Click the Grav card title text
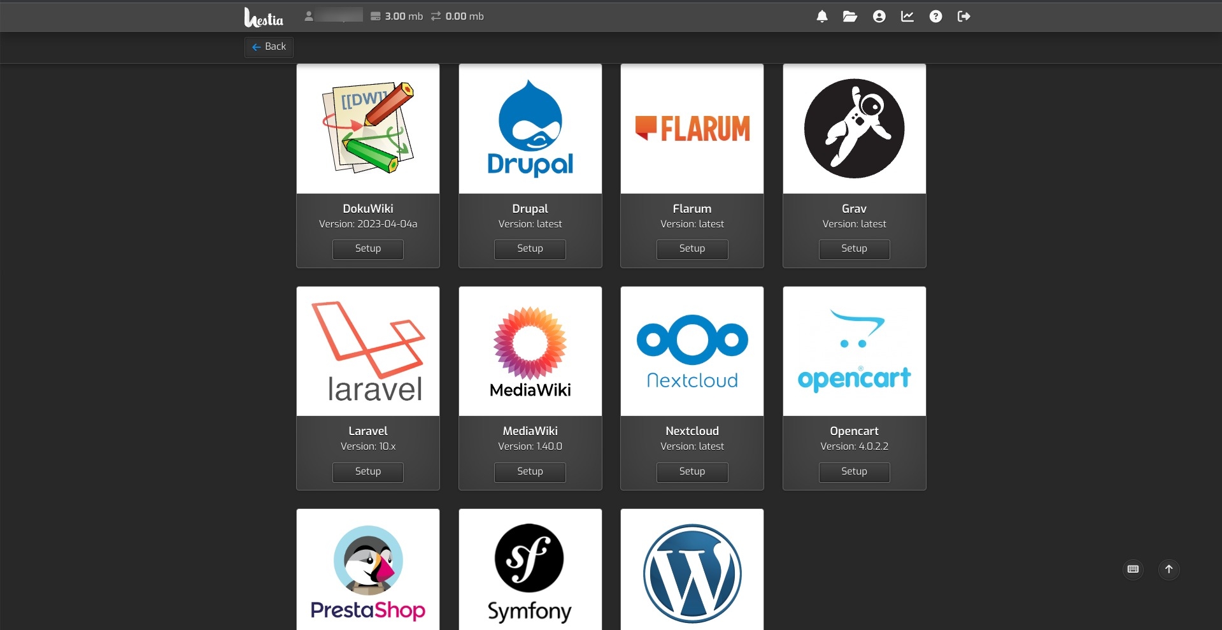Image resolution: width=1222 pixels, height=630 pixels. click(x=854, y=208)
